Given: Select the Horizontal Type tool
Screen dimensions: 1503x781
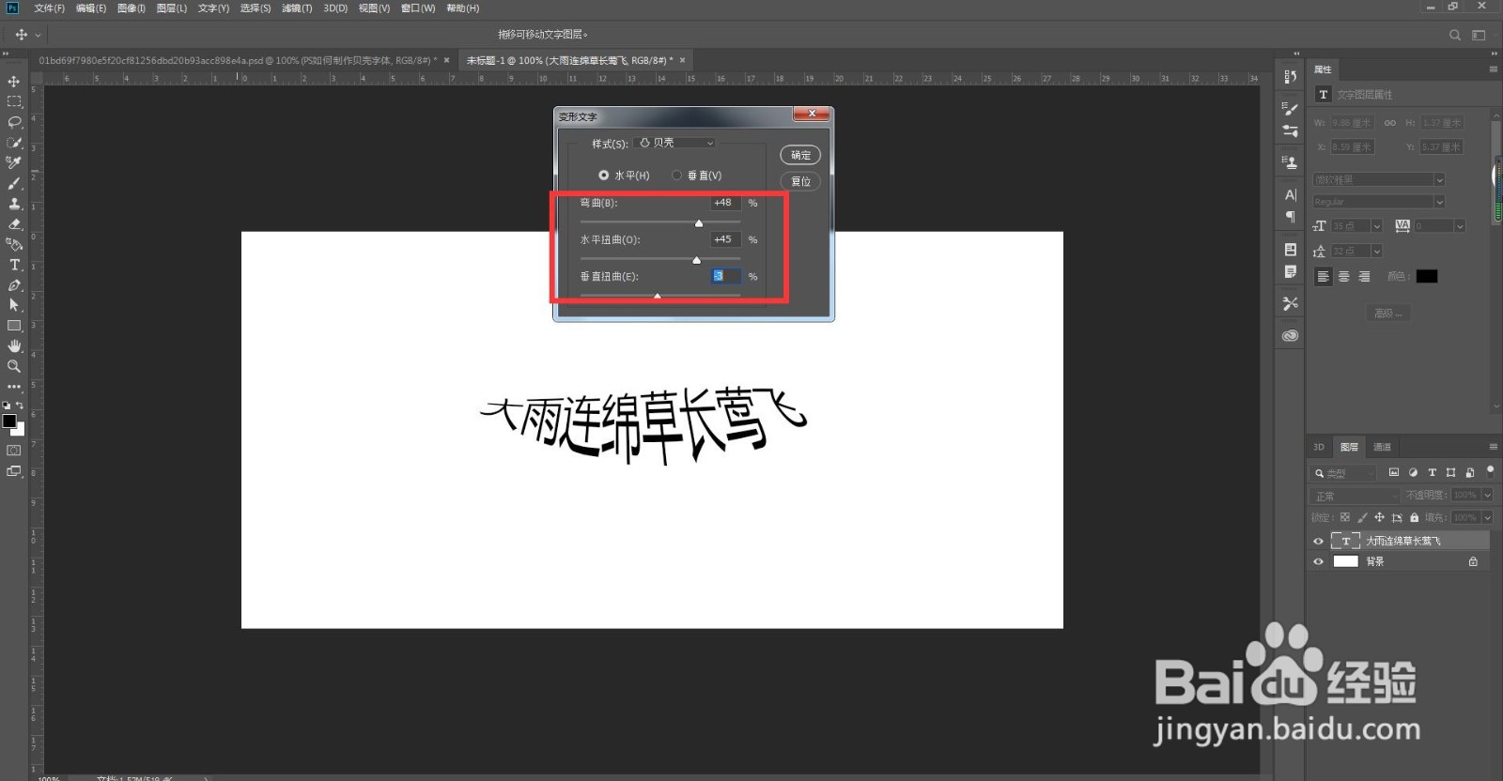Looking at the screenshot, I should tap(14, 265).
